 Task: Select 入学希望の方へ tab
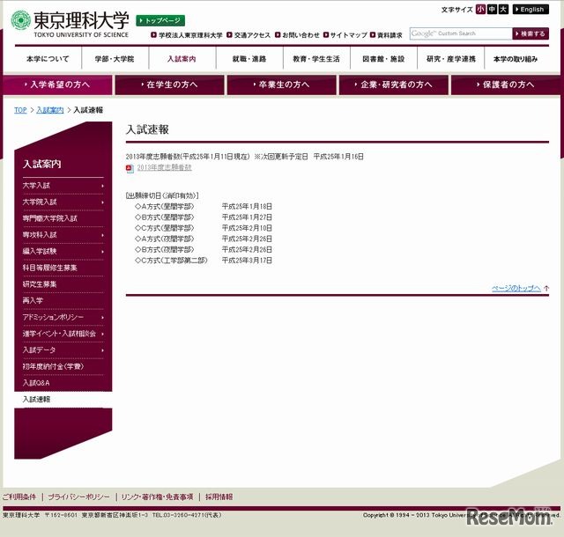click(57, 85)
